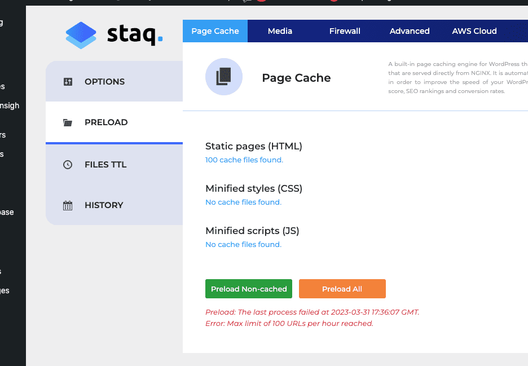Click the Preload folder icon
The width and height of the screenshot is (528, 366).
[68, 122]
